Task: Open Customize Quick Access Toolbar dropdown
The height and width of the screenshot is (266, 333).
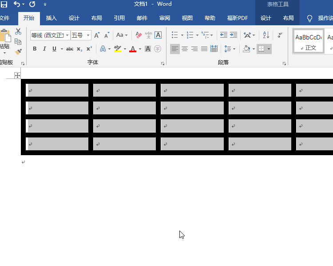Action: pos(45,4)
